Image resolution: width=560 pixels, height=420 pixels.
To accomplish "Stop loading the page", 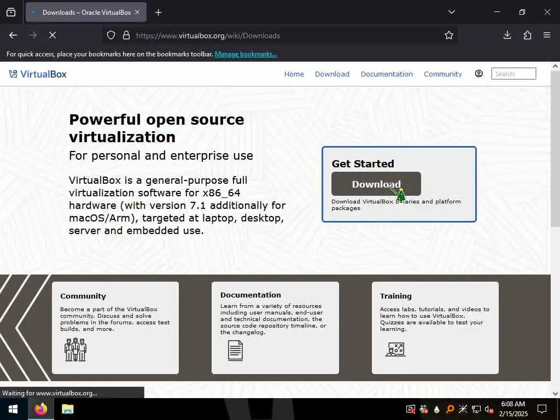I will pyautogui.click(x=52, y=35).
